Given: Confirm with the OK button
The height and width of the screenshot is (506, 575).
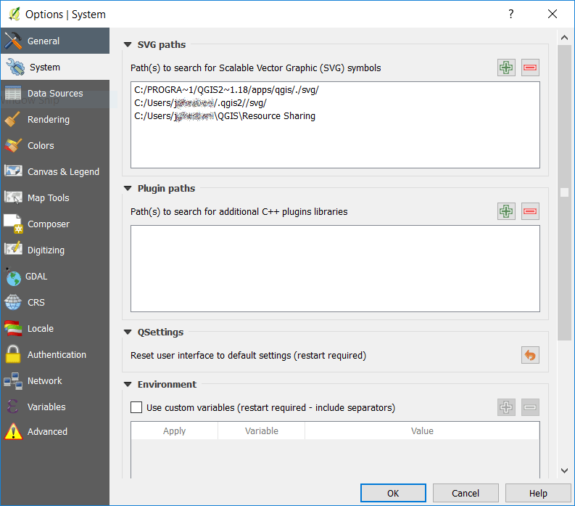Looking at the screenshot, I should [393, 493].
